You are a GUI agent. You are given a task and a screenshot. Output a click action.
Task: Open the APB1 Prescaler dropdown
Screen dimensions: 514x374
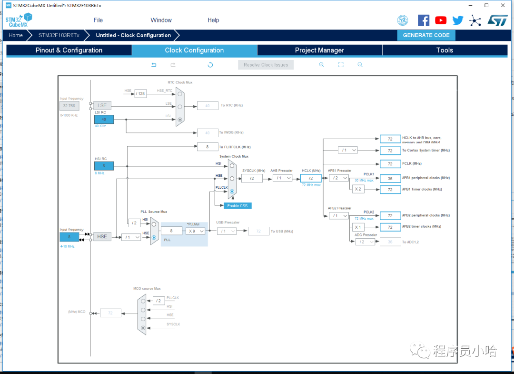[x=339, y=178]
